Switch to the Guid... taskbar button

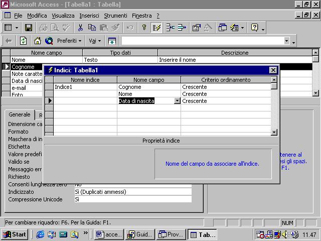(x=140, y=234)
